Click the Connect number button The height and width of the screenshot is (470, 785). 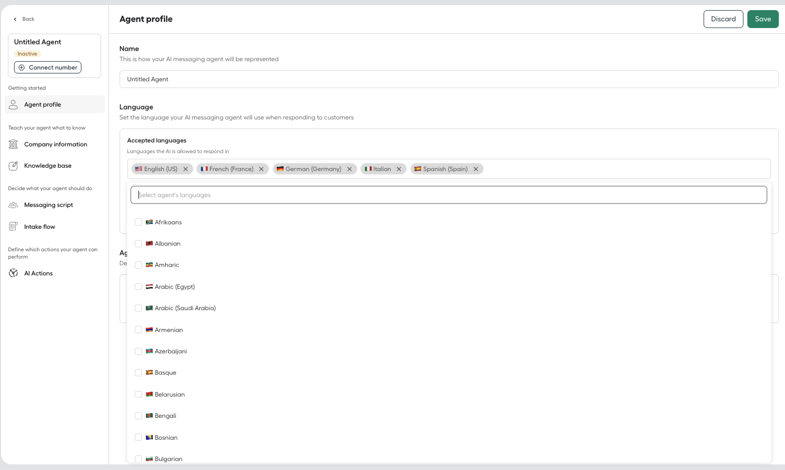point(48,67)
